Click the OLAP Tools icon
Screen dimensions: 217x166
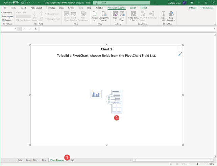coord(142,14)
